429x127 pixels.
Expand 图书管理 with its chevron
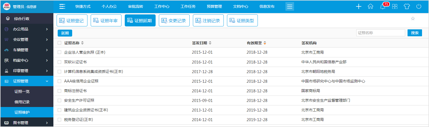(x=47, y=123)
